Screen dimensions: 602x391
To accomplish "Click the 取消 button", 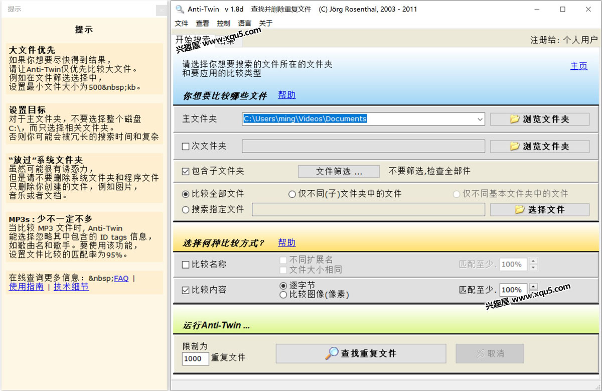I will pyautogui.click(x=490, y=353).
